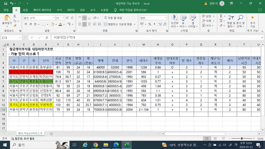Viewport: 265px width, 149px height.
Task: Open the font color dropdown arrow
Action: click(64, 24)
